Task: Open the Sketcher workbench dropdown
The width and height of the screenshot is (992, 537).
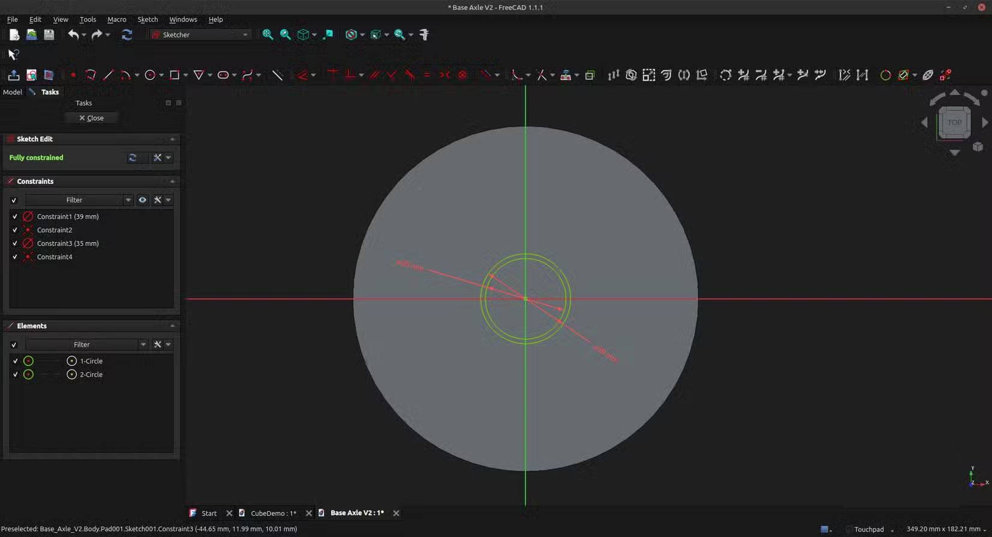Action: pos(200,35)
